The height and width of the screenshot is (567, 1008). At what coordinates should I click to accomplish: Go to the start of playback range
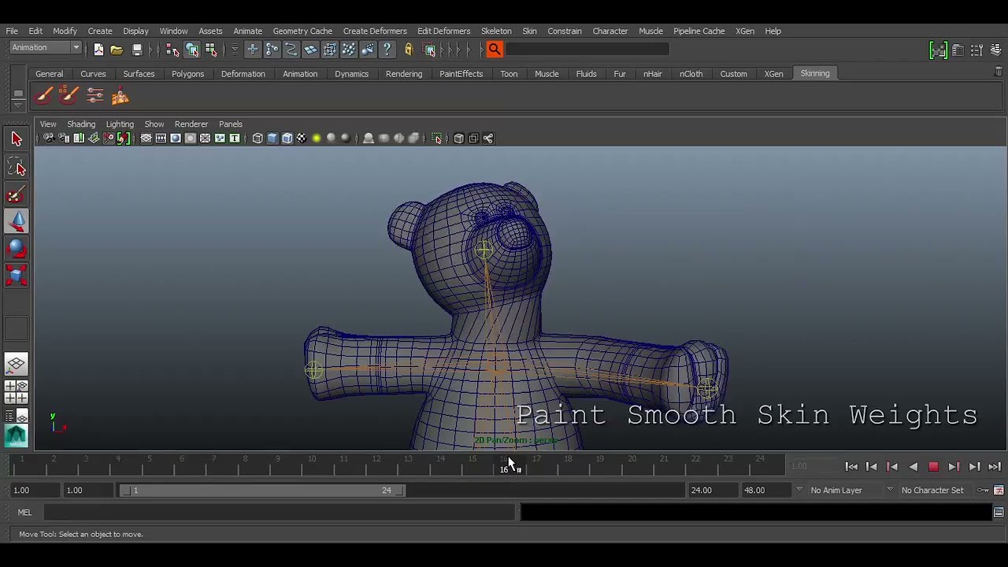pos(851,467)
